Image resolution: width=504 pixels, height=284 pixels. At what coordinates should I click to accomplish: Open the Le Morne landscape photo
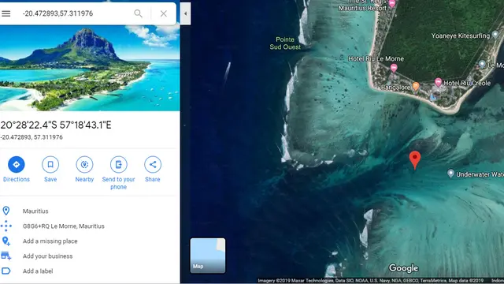(90, 69)
